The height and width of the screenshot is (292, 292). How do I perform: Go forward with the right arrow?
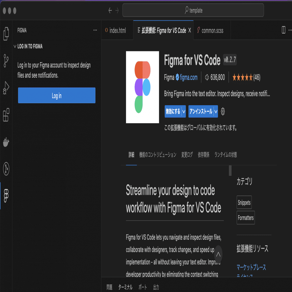(117, 10)
